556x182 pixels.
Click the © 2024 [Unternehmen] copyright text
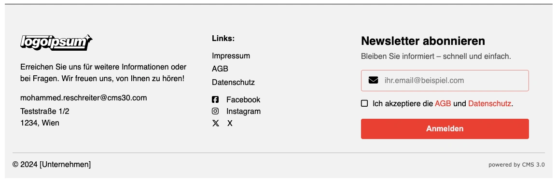52,165
